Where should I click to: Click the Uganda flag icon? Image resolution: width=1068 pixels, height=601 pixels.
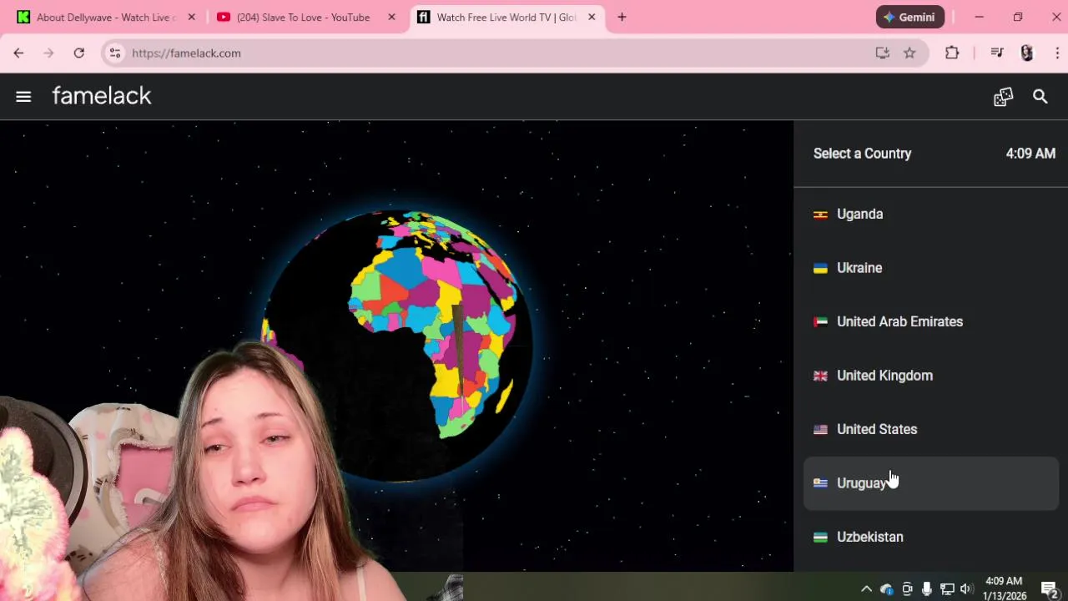820,215
